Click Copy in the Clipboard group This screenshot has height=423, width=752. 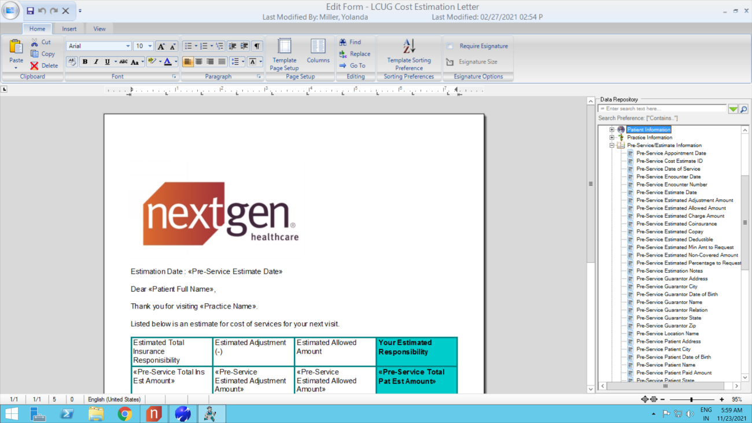(43, 54)
